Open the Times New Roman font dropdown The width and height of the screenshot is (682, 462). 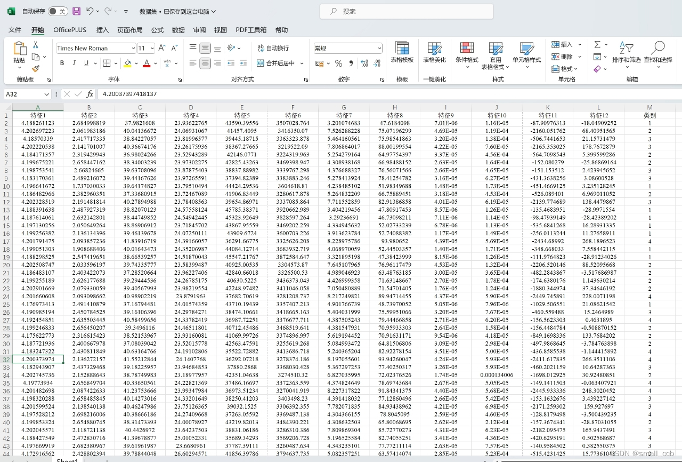coord(133,48)
